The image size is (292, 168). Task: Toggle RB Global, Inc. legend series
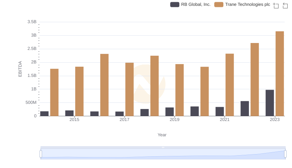click(190, 4)
